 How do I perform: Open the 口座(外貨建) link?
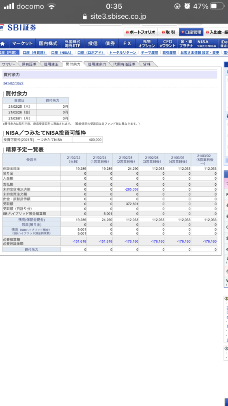tap(34, 52)
